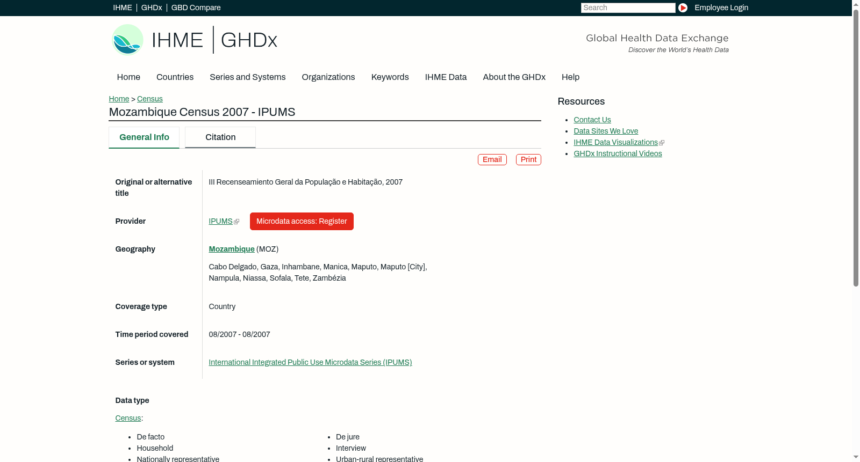Switch to the Citation tab
This screenshot has height=462, width=860.
[x=220, y=137]
